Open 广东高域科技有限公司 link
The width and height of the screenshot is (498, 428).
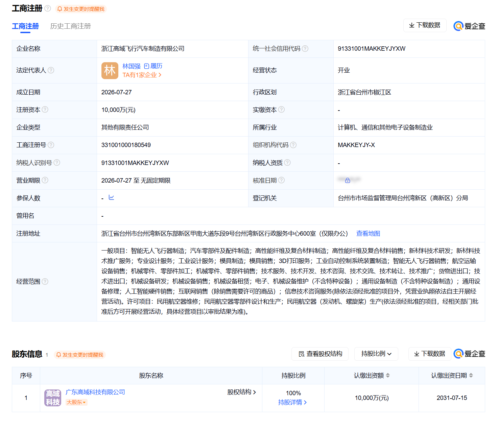click(x=95, y=392)
